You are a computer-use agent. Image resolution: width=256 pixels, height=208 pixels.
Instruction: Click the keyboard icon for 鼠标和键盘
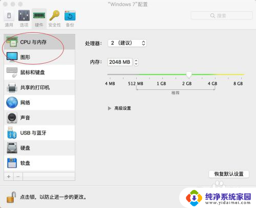(12, 72)
